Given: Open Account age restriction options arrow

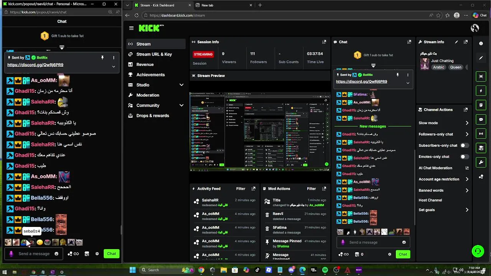Looking at the screenshot, I should 467,179.
